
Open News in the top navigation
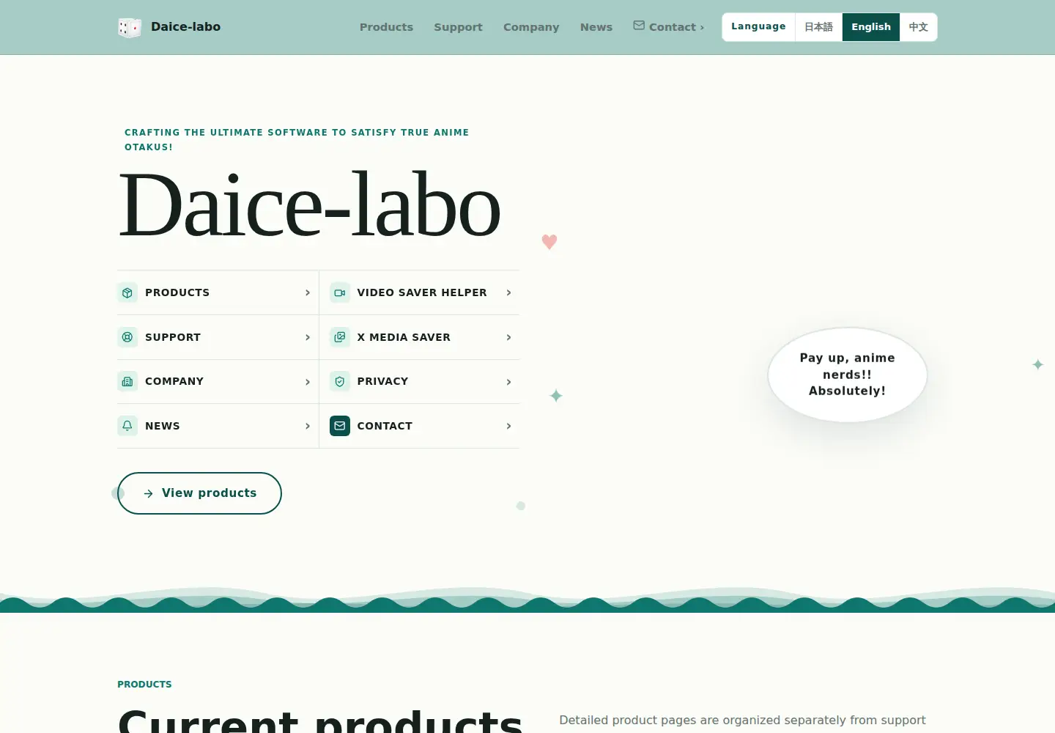coord(596,27)
